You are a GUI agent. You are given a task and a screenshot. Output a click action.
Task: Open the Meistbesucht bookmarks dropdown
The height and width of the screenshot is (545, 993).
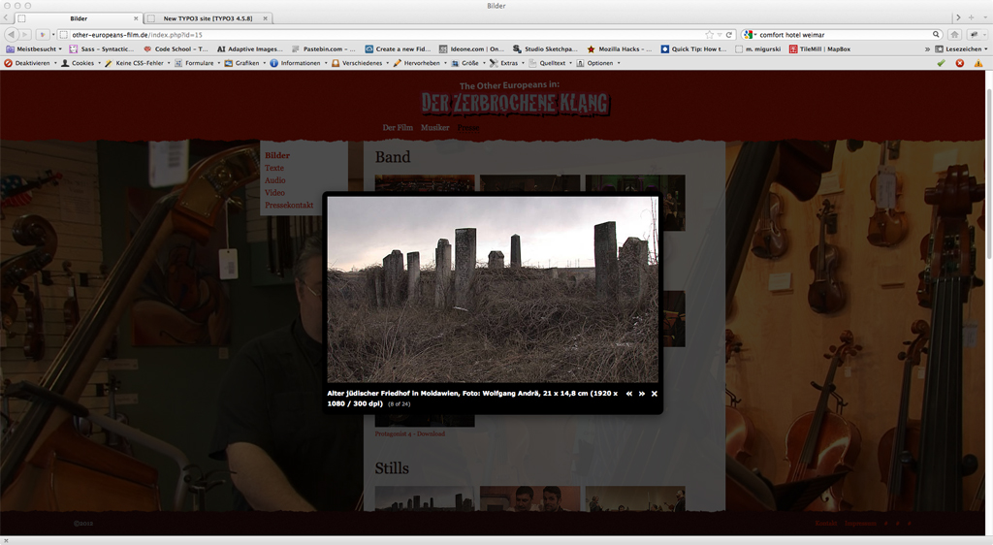click(x=34, y=48)
